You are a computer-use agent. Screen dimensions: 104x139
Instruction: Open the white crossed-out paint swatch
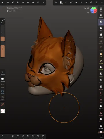(3, 111)
